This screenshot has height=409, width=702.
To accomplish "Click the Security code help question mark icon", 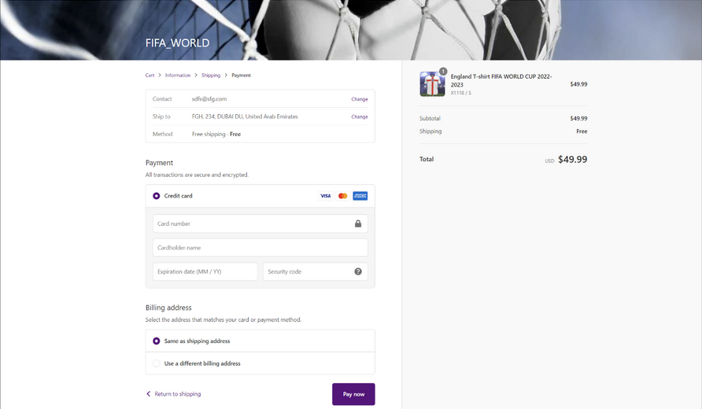I will [358, 271].
